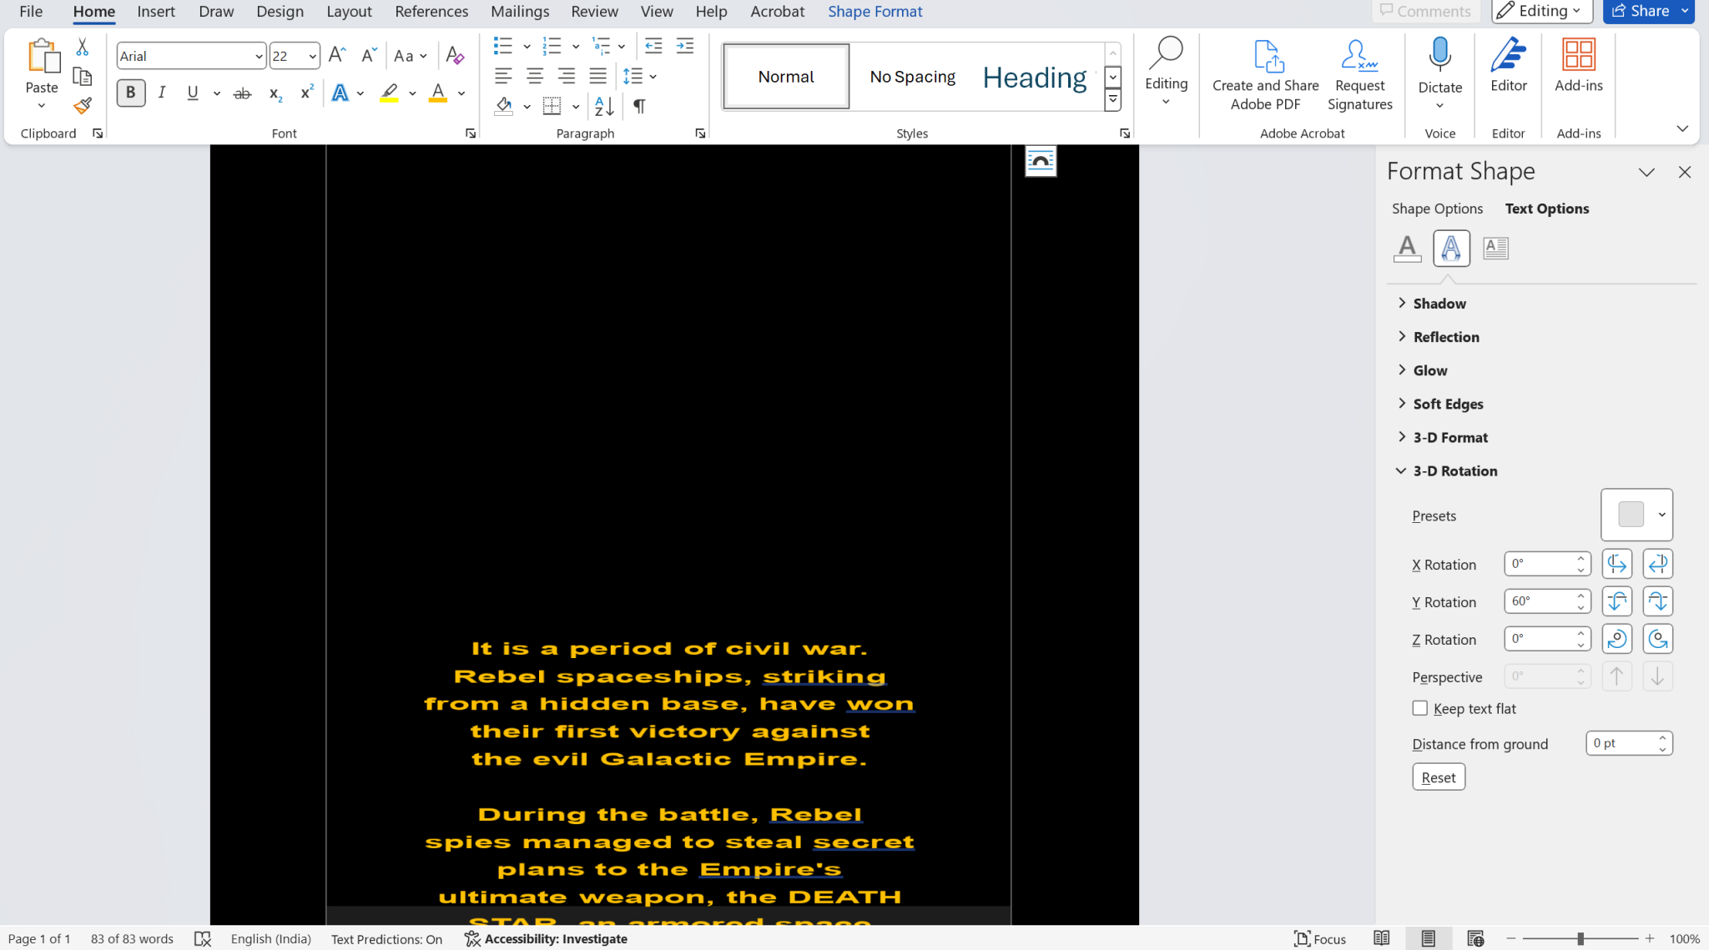Show paragraph formatting marks
Screen dimensions: 1709x950
[638, 106]
